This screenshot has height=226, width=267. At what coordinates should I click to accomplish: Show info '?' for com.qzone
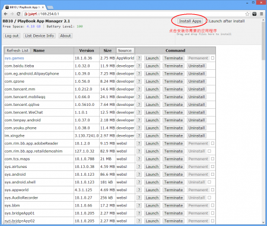click(x=139, y=81)
